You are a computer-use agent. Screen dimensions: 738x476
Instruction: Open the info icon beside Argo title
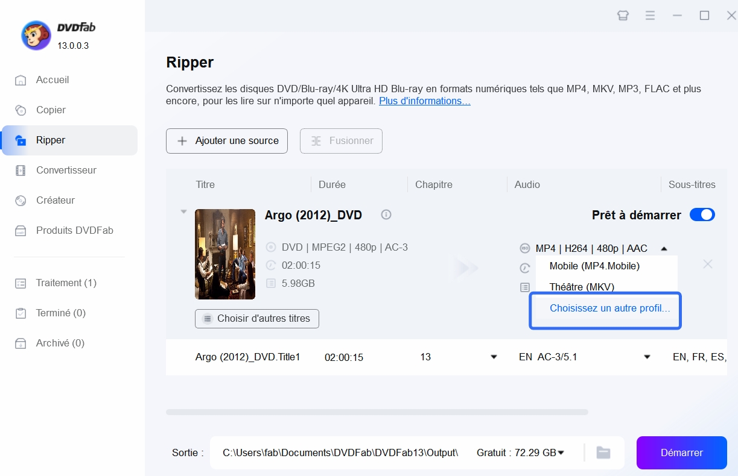pyautogui.click(x=387, y=215)
